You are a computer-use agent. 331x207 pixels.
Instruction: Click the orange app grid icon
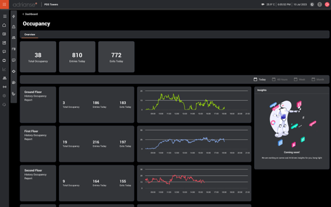(4, 4)
